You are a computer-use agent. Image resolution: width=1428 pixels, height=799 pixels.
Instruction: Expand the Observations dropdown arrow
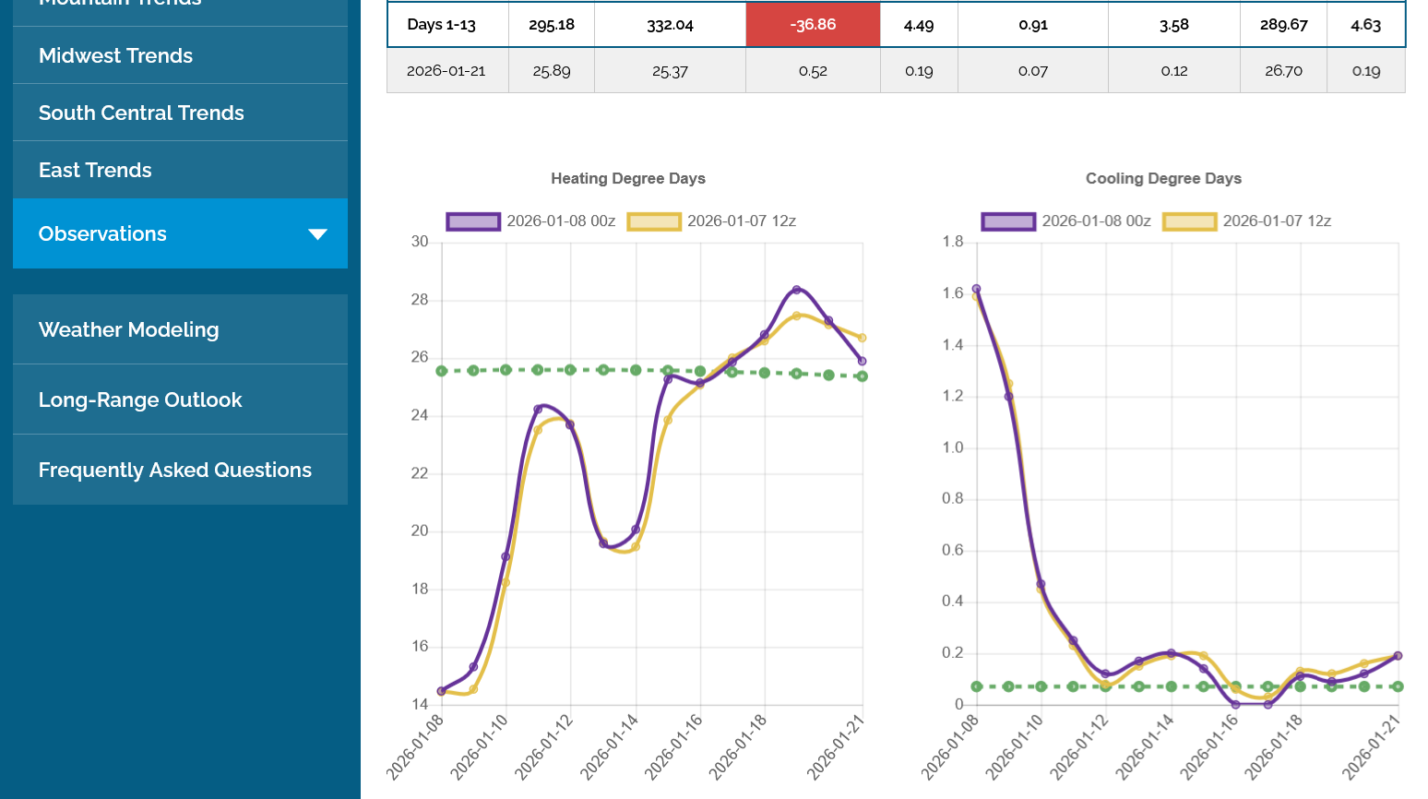click(x=317, y=234)
